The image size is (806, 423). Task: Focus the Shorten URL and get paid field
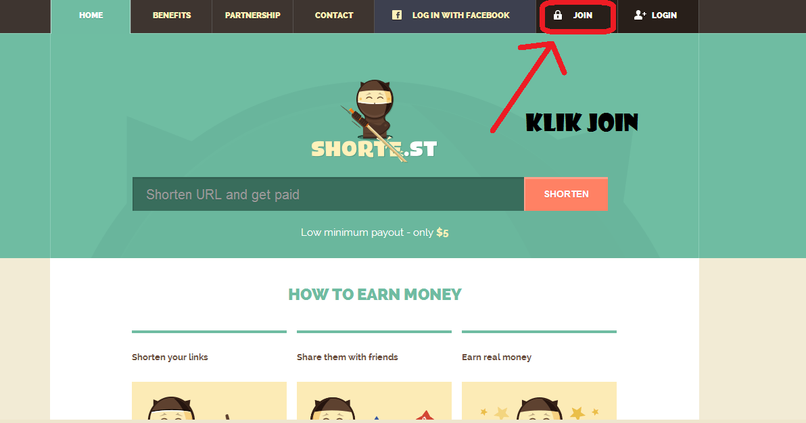click(x=328, y=194)
